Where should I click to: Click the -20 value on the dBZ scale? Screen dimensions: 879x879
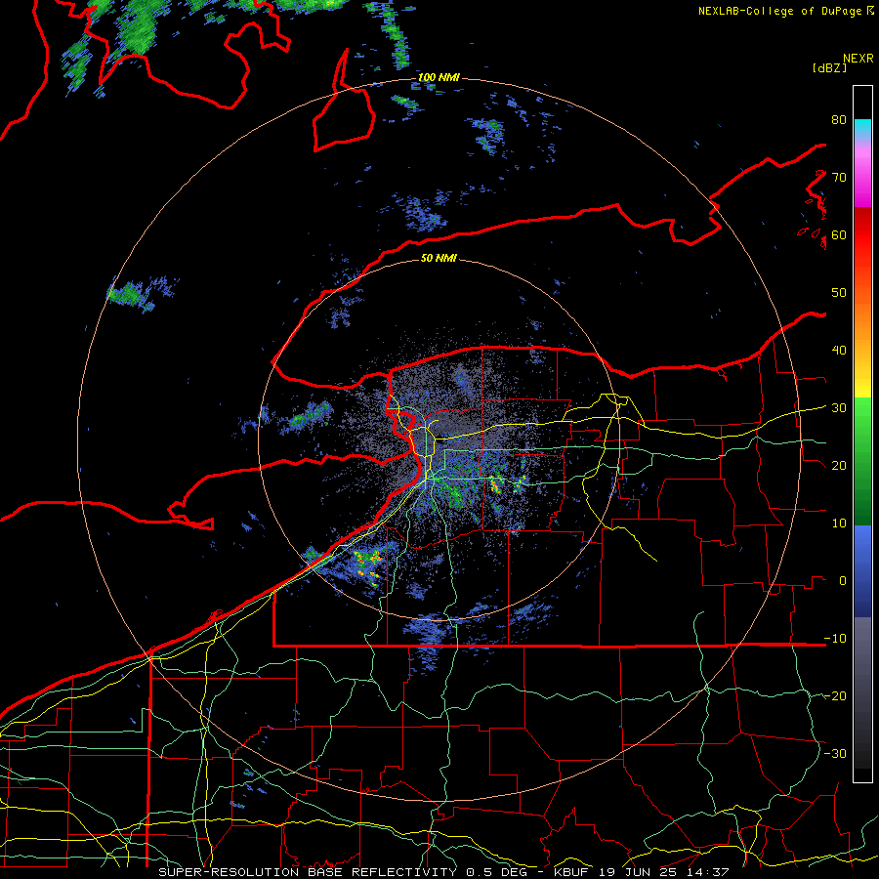(835, 695)
